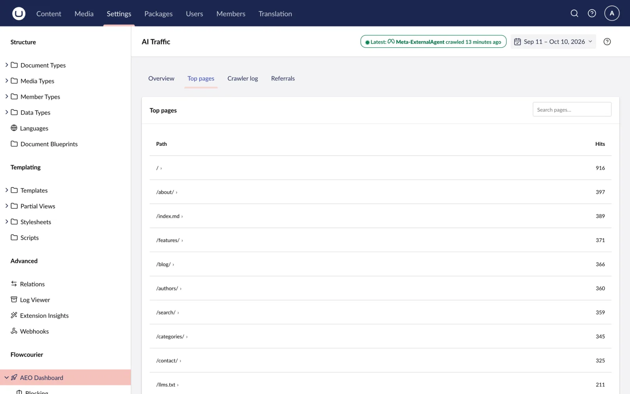Open the Sep 11 – Oct 10, 2026 date dropdown
630x394 pixels.
(553, 42)
